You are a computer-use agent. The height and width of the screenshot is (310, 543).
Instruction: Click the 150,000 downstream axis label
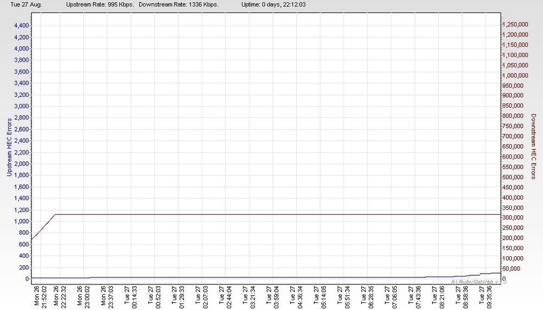tap(513, 248)
